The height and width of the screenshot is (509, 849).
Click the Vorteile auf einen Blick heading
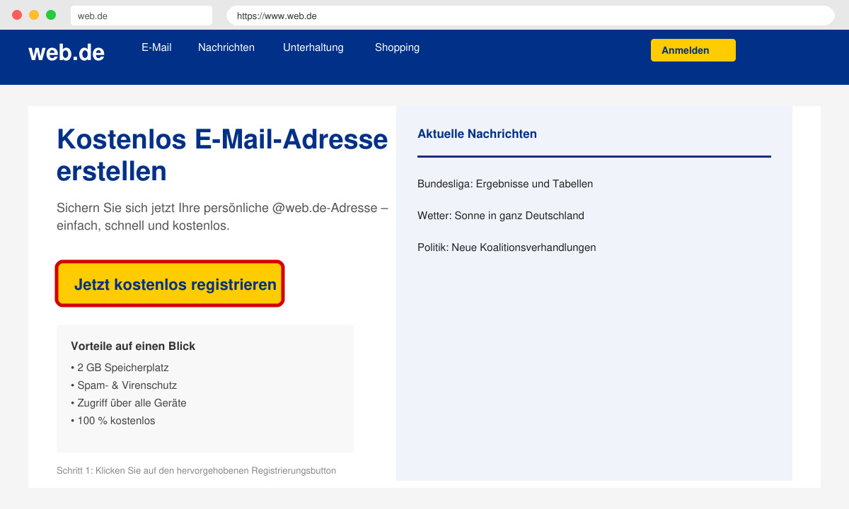[x=133, y=346]
